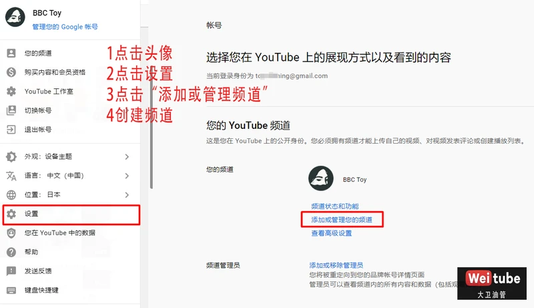Click the 外观 theme brightness icon
The height and width of the screenshot is (308, 534).
tap(11, 157)
